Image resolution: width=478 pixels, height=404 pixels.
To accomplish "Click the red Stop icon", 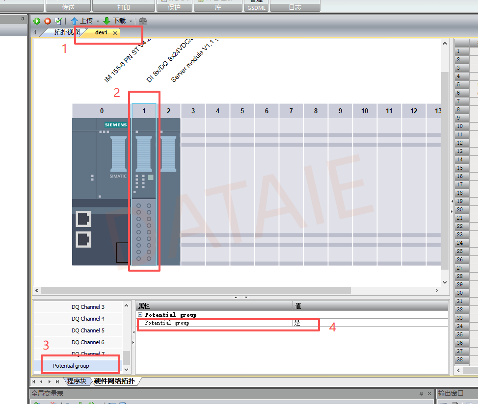I will pos(48,21).
